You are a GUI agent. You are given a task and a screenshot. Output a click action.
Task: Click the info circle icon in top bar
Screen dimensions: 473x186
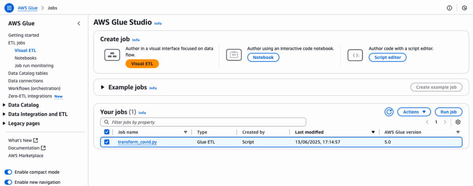point(449,8)
